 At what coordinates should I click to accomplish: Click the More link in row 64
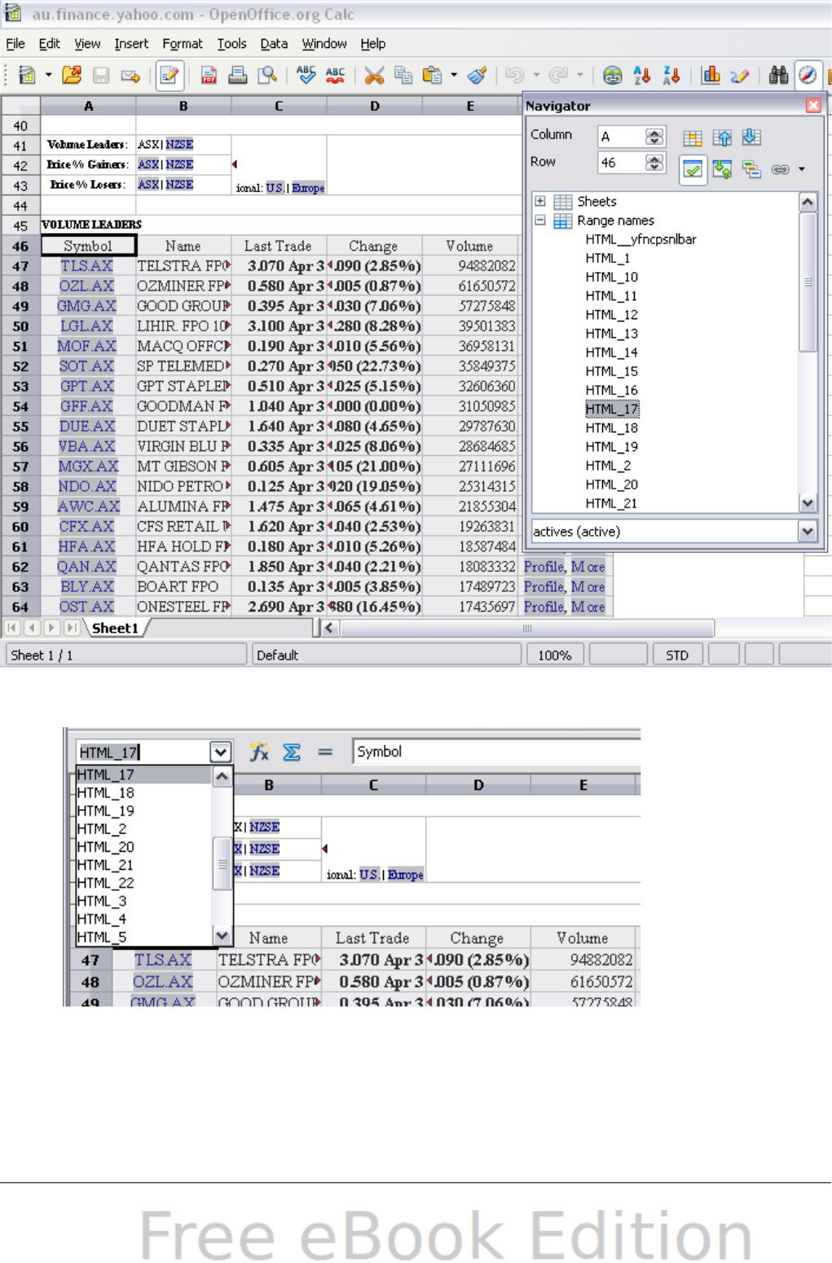pyautogui.click(x=588, y=607)
